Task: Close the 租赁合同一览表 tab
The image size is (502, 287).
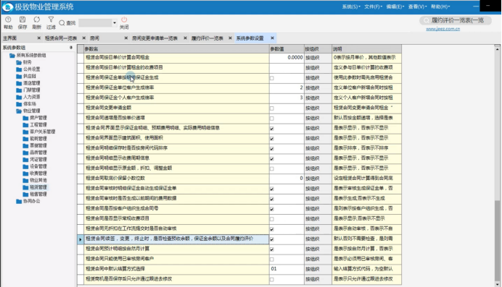Action: coord(84,38)
